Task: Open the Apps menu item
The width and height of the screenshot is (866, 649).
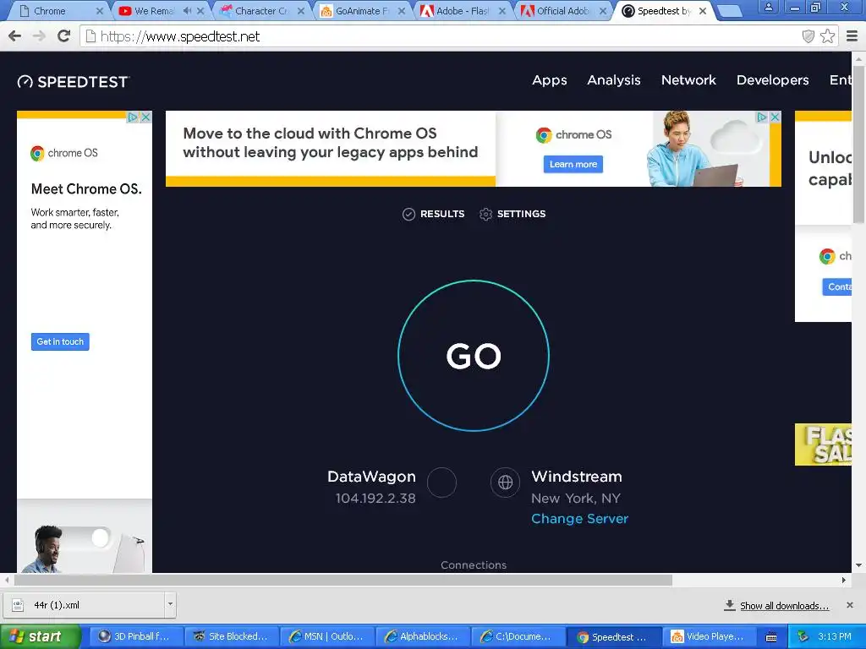Action: [550, 80]
